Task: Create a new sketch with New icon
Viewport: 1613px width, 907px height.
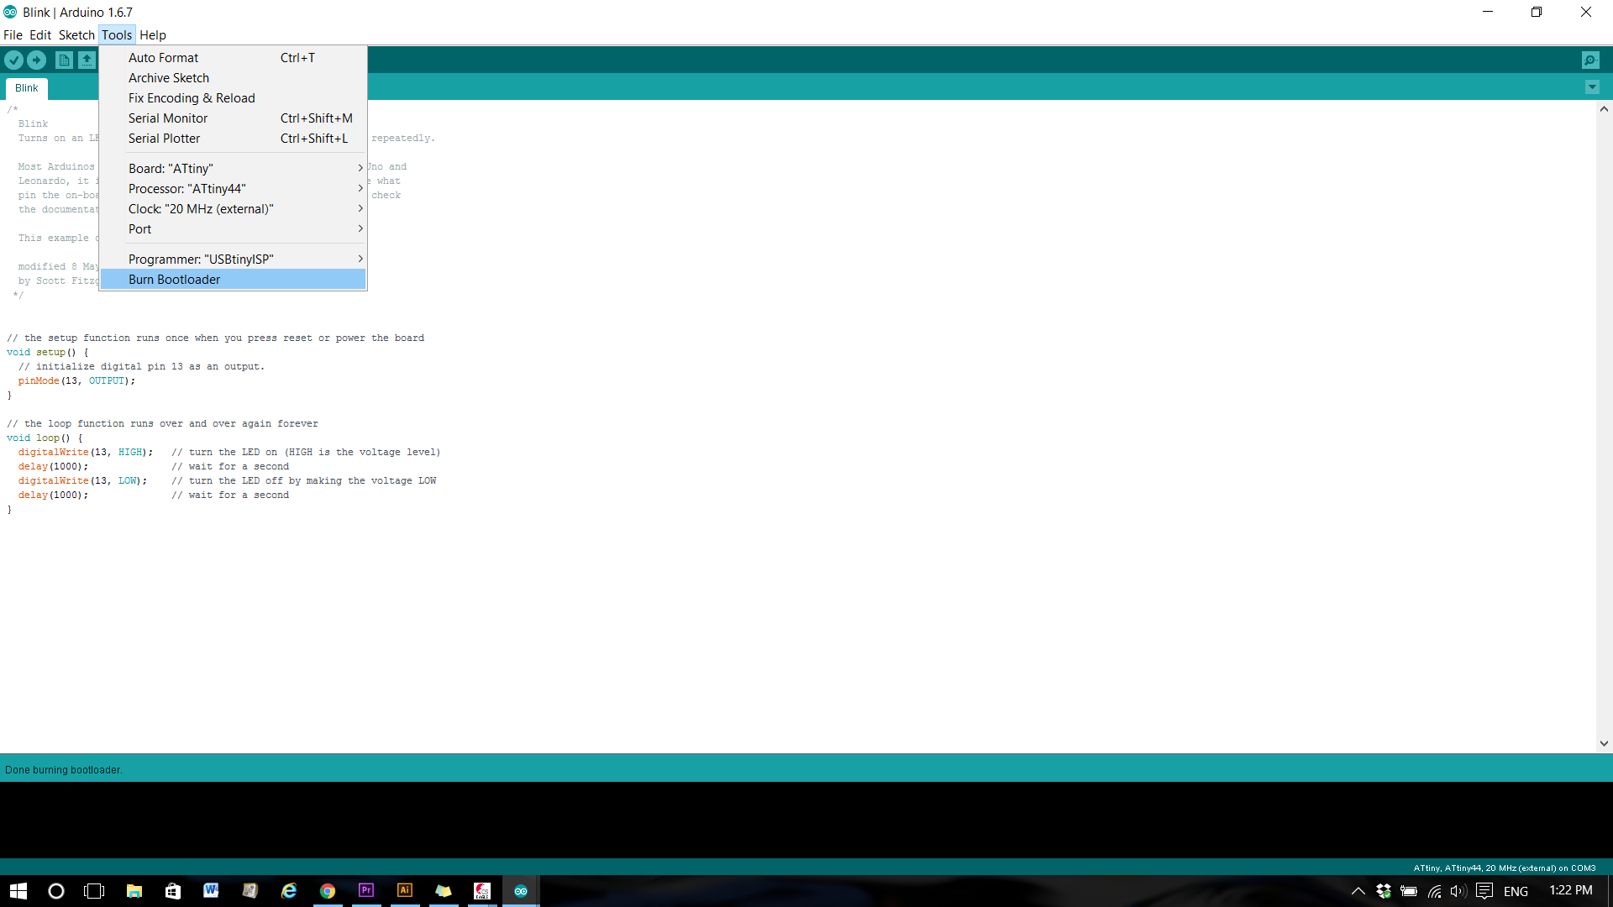Action: 64,60
